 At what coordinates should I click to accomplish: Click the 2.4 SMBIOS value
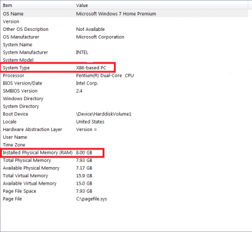(79, 91)
